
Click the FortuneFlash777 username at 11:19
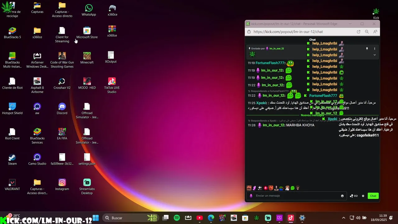[x=270, y=63]
